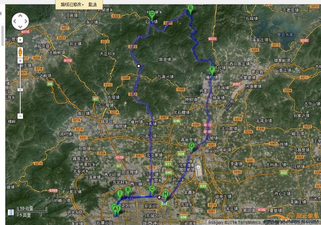
Task: Pan map right with pan control arrow
Action: click(x=26, y=21)
